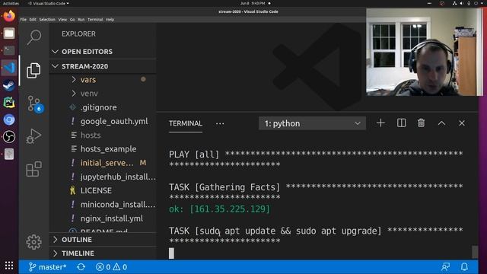Screen dimensions: 487x274
Task: Expand the TIMELINE section
Action: click(103, 253)
